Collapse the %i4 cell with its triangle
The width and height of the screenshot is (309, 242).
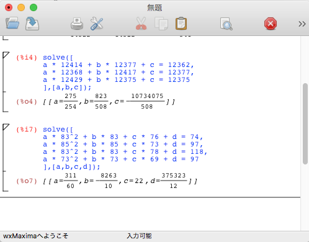(x=6, y=55)
